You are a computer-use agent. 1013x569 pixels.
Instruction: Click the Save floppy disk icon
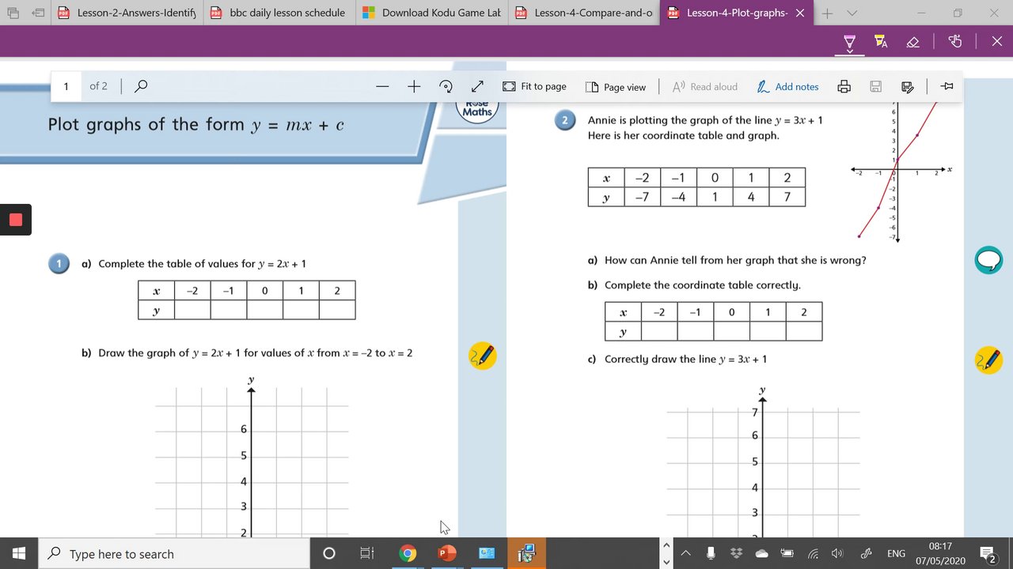[876, 86]
